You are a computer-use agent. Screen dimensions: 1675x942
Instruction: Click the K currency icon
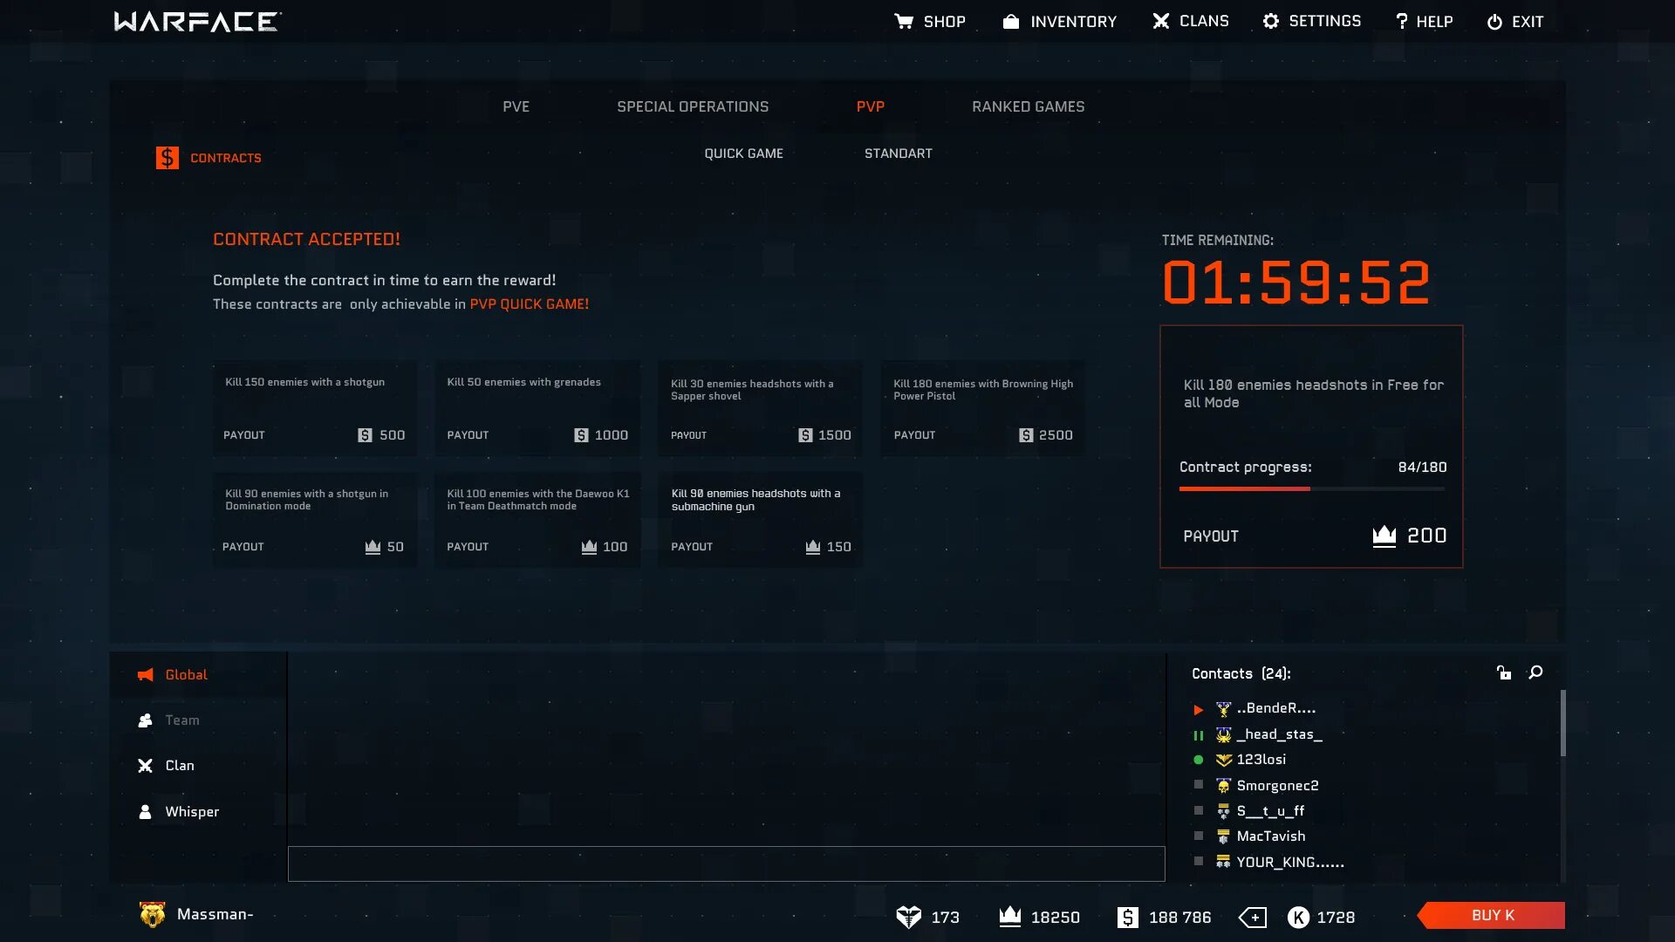point(1298,918)
